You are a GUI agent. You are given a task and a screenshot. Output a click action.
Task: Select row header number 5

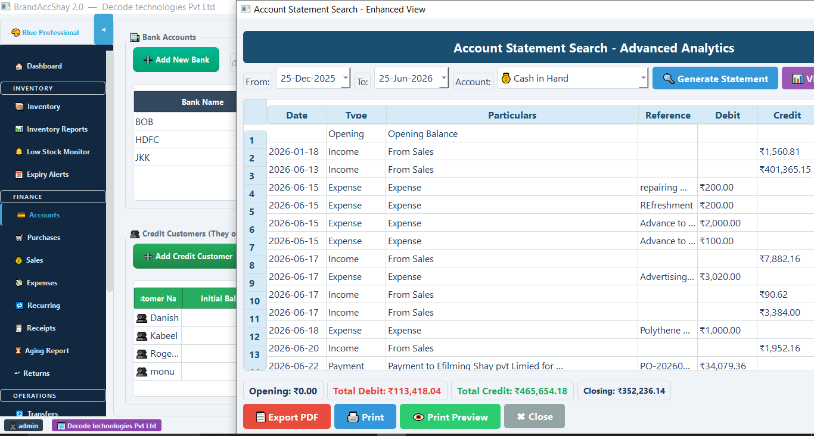tap(255, 211)
